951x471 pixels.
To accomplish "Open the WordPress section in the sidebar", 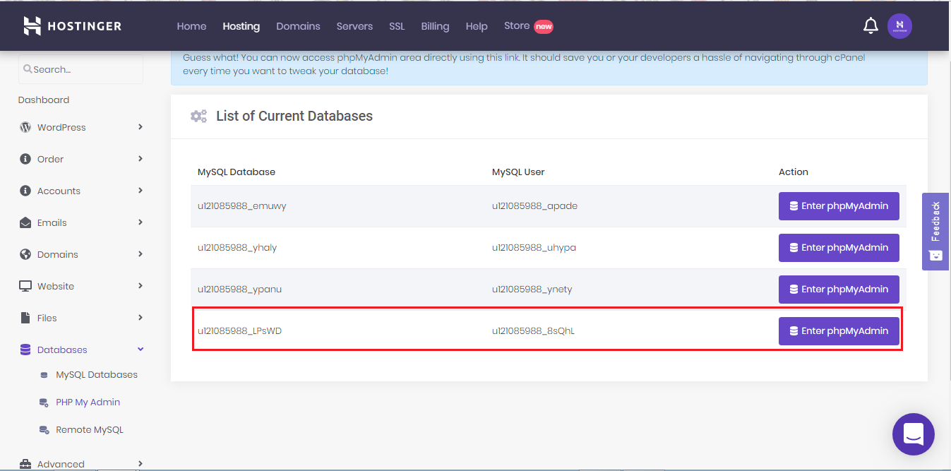I will point(61,127).
